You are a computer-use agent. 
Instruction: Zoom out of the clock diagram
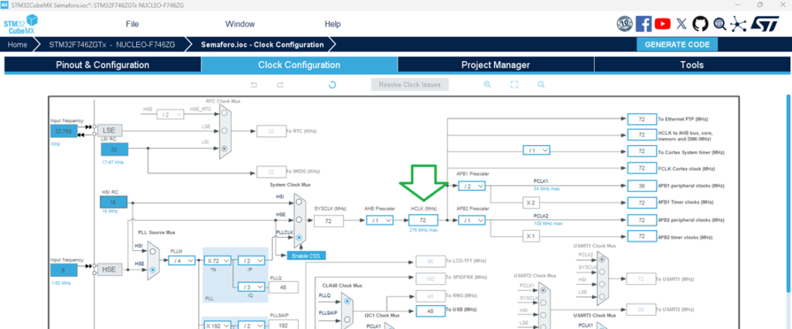tap(541, 85)
